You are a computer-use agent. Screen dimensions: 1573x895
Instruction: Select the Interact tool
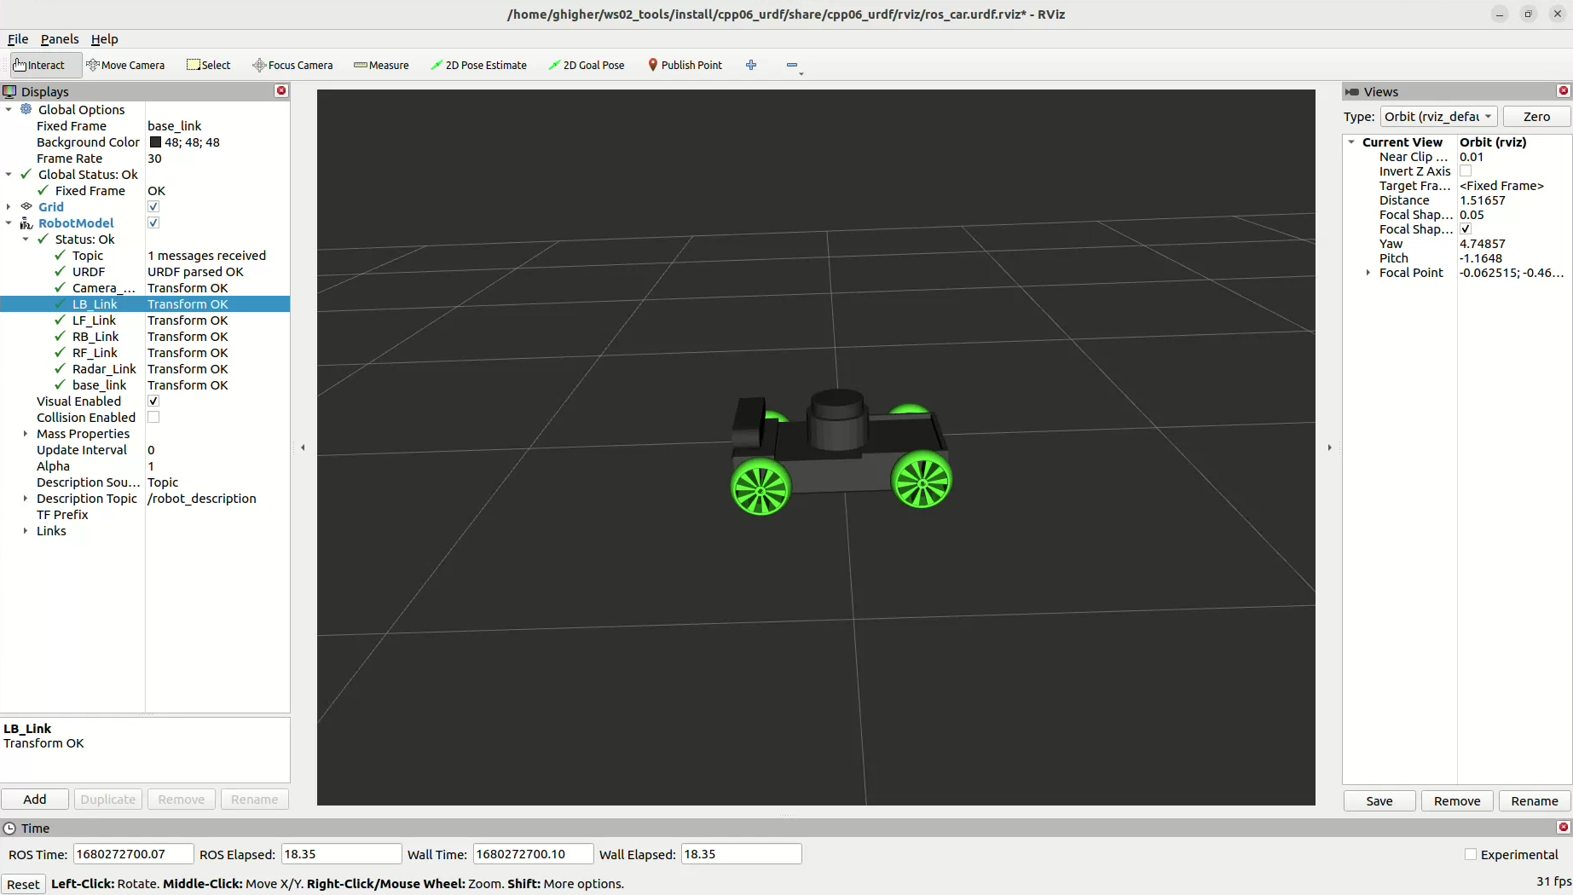click(39, 65)
